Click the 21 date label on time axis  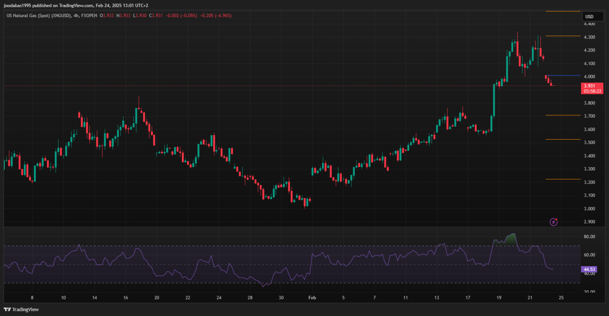[530, 297]
